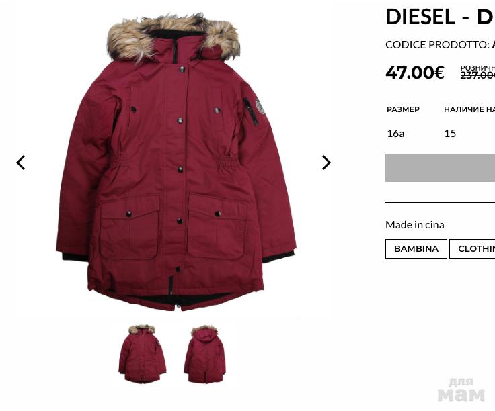Click the crossed-out 237.00€ retail price
This screenshot has width=495, height=411.
click(478, 75)
